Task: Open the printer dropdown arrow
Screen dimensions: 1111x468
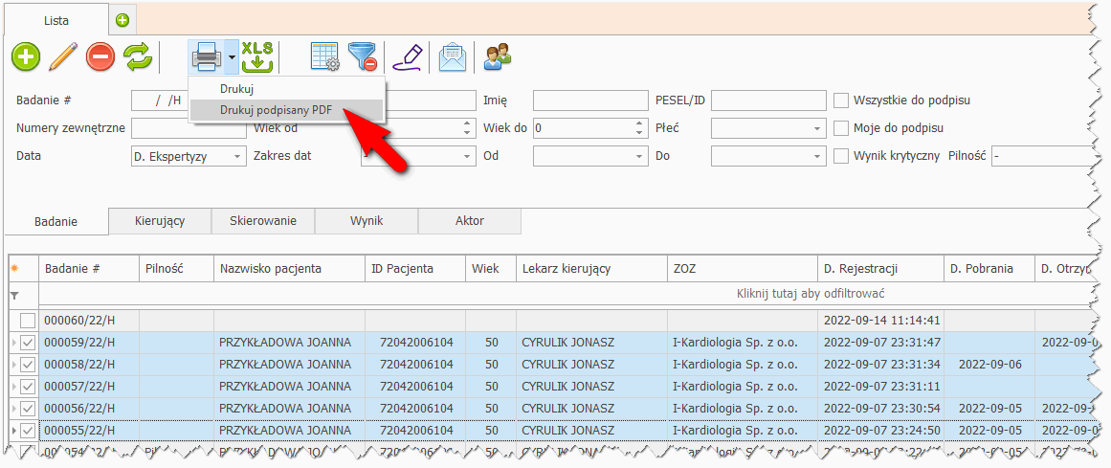Action: tap(232, 57)
